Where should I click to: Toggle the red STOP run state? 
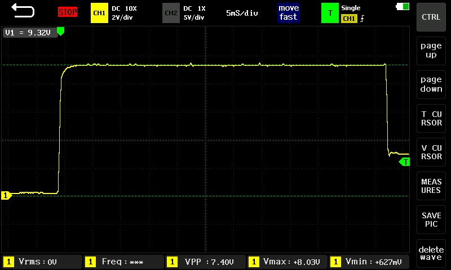point(68,12)
